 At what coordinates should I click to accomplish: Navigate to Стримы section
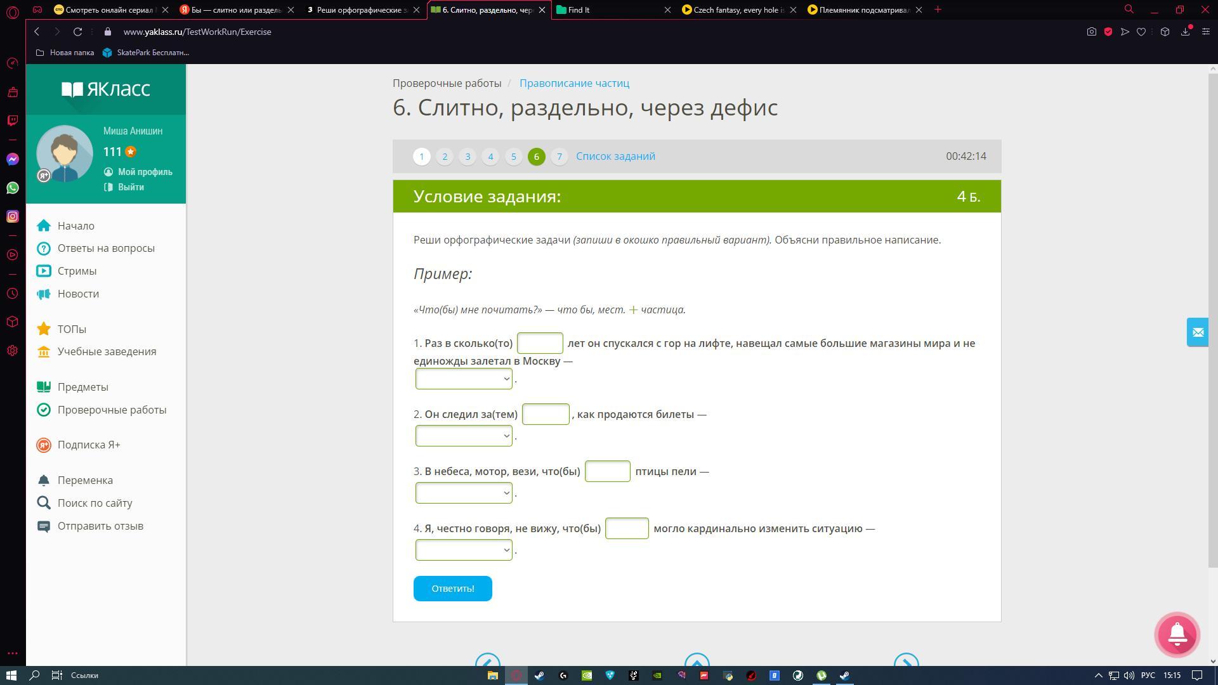pyautogui.click(x=77, y=270)
